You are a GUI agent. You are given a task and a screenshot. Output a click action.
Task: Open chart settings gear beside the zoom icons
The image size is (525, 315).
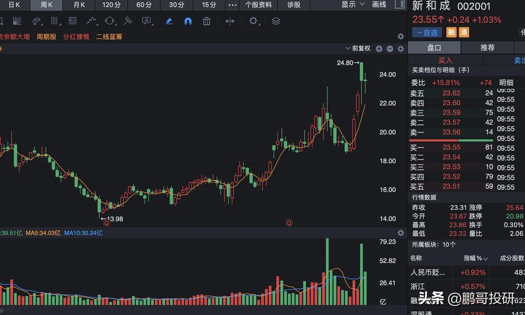click(401, 49)
